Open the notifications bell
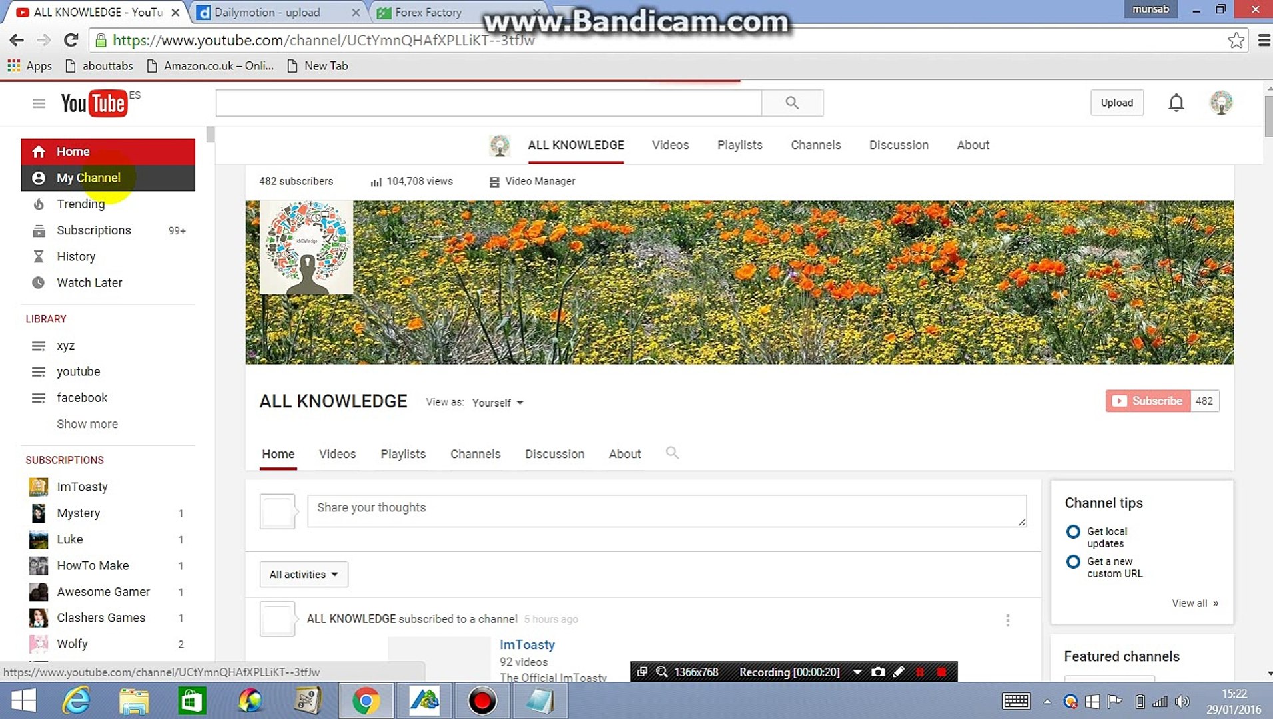The height and width of the screenshot is (719, 1273). point(1176,103)
